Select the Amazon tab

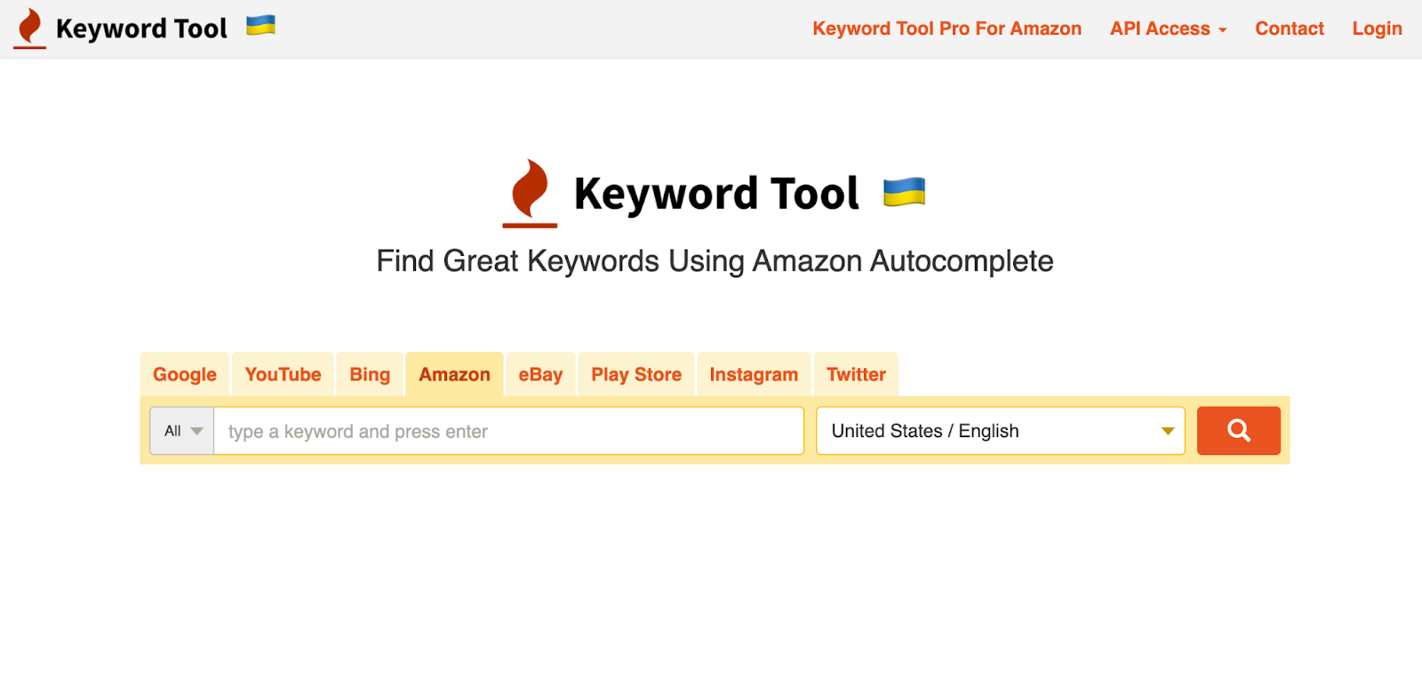point(454,374)
